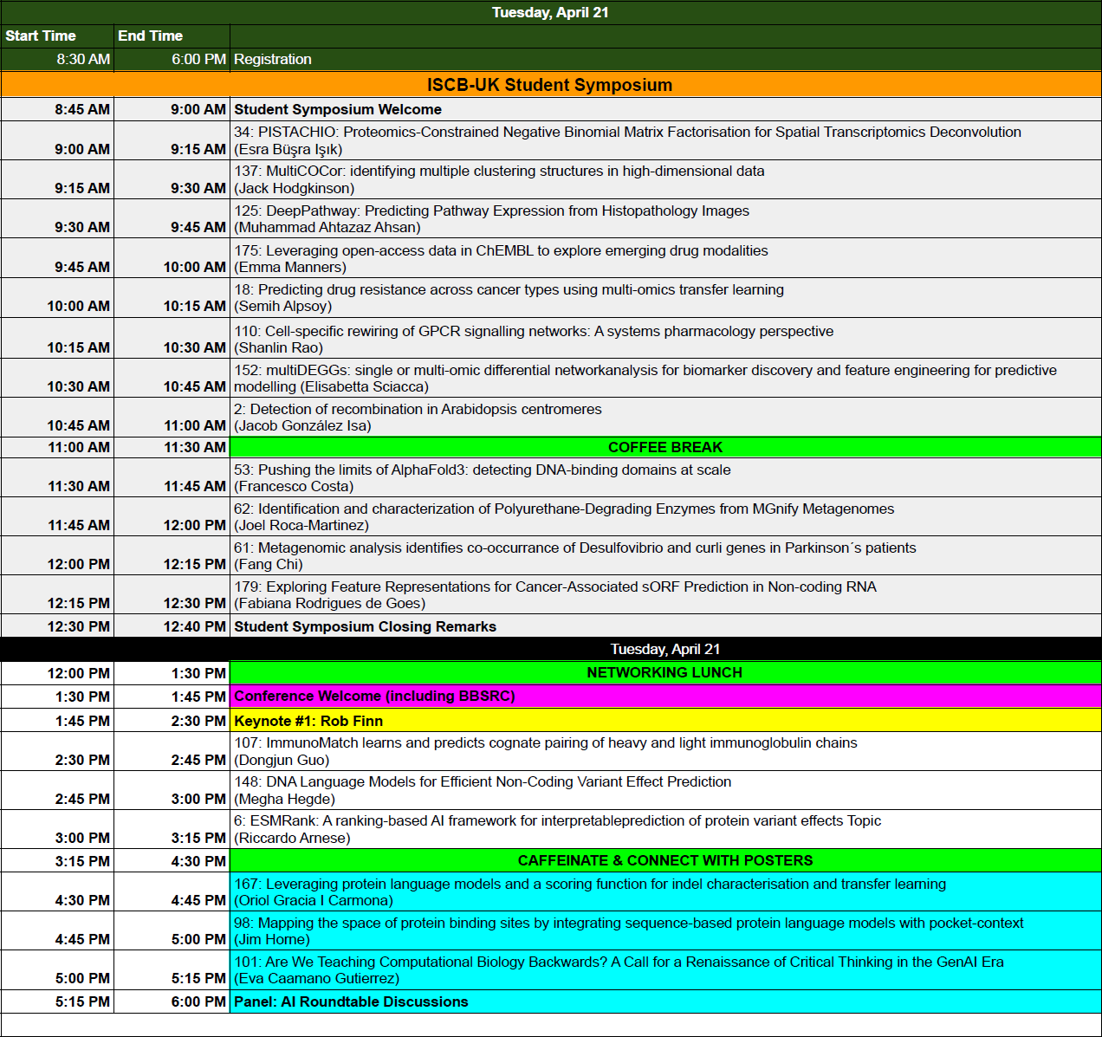Click the PISTACHIO talk by Esra Büşra Işık
This screenshot has width=1102, height=1037.
[x=627, y=140]
